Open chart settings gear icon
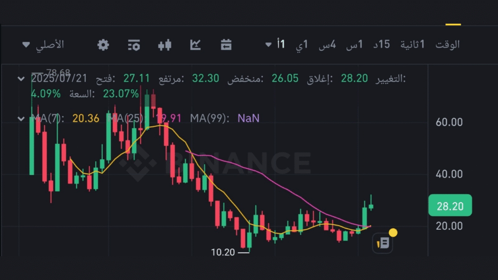 coord(103,45)
